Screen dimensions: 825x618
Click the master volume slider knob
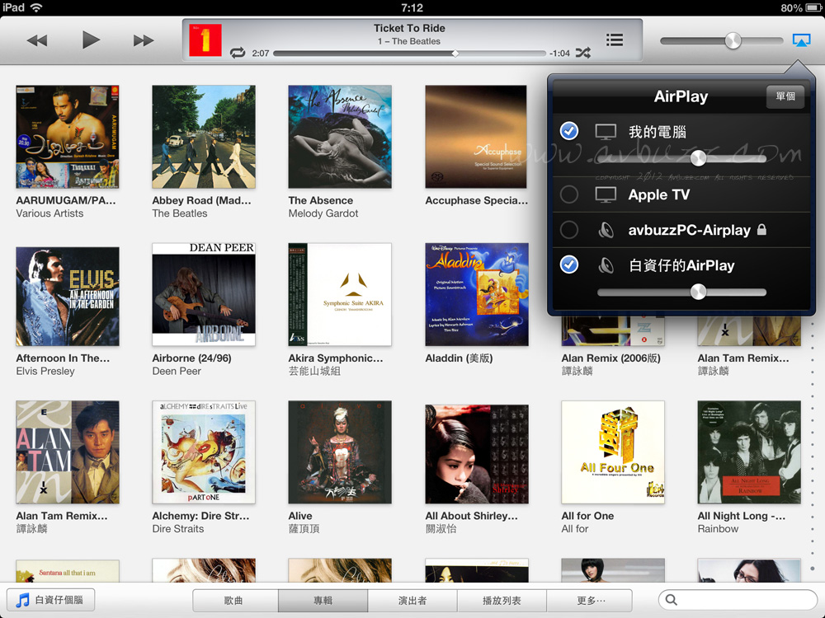pos(732,40)
